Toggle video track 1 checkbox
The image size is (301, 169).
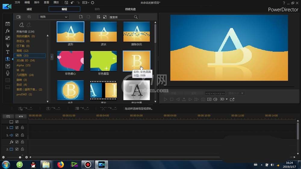point(17,128)
